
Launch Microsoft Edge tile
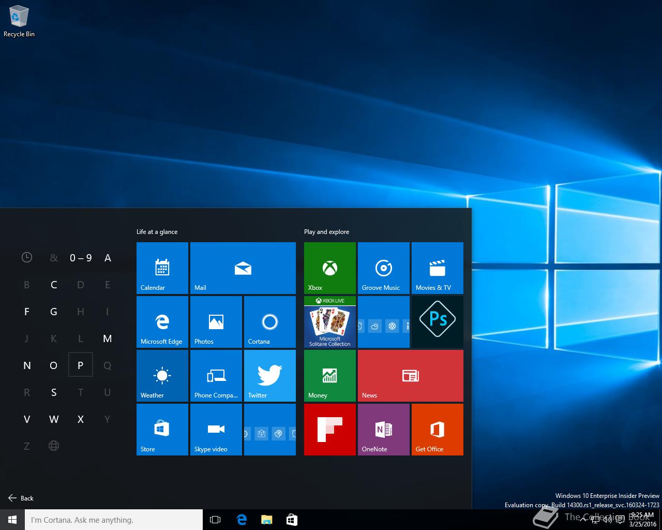162,322
